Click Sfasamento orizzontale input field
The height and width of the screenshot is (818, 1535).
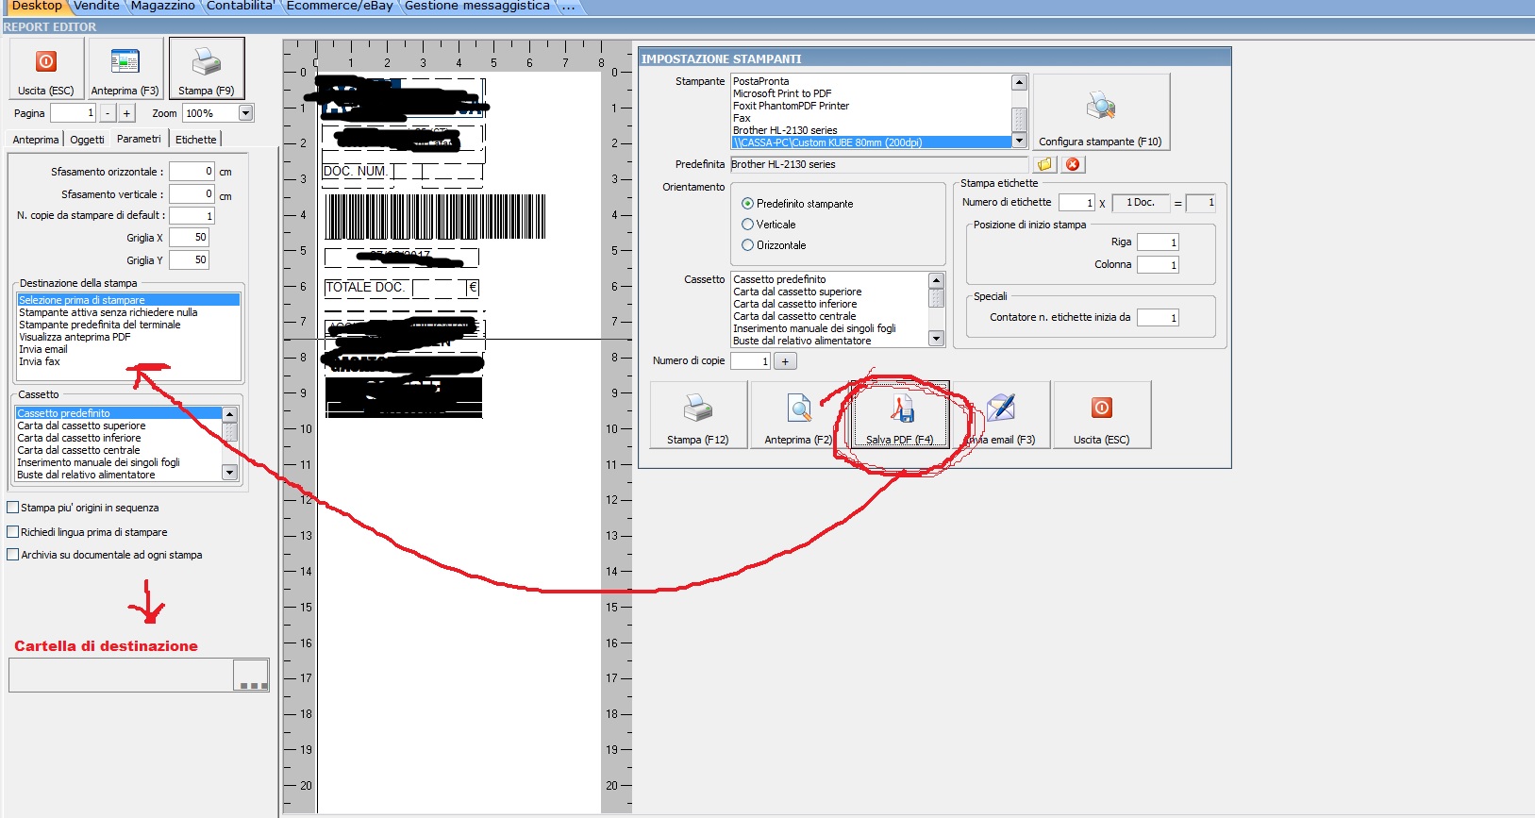tap(192, 172)
